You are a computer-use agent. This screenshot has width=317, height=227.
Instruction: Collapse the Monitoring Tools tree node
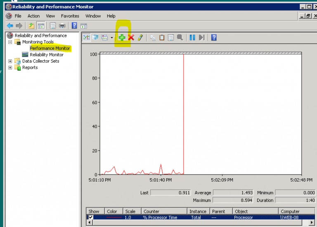click(10, 42)
